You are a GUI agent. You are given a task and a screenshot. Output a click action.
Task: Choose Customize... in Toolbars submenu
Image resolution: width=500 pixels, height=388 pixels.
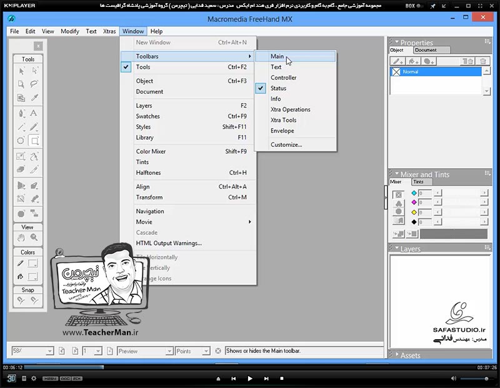(295, 145)
